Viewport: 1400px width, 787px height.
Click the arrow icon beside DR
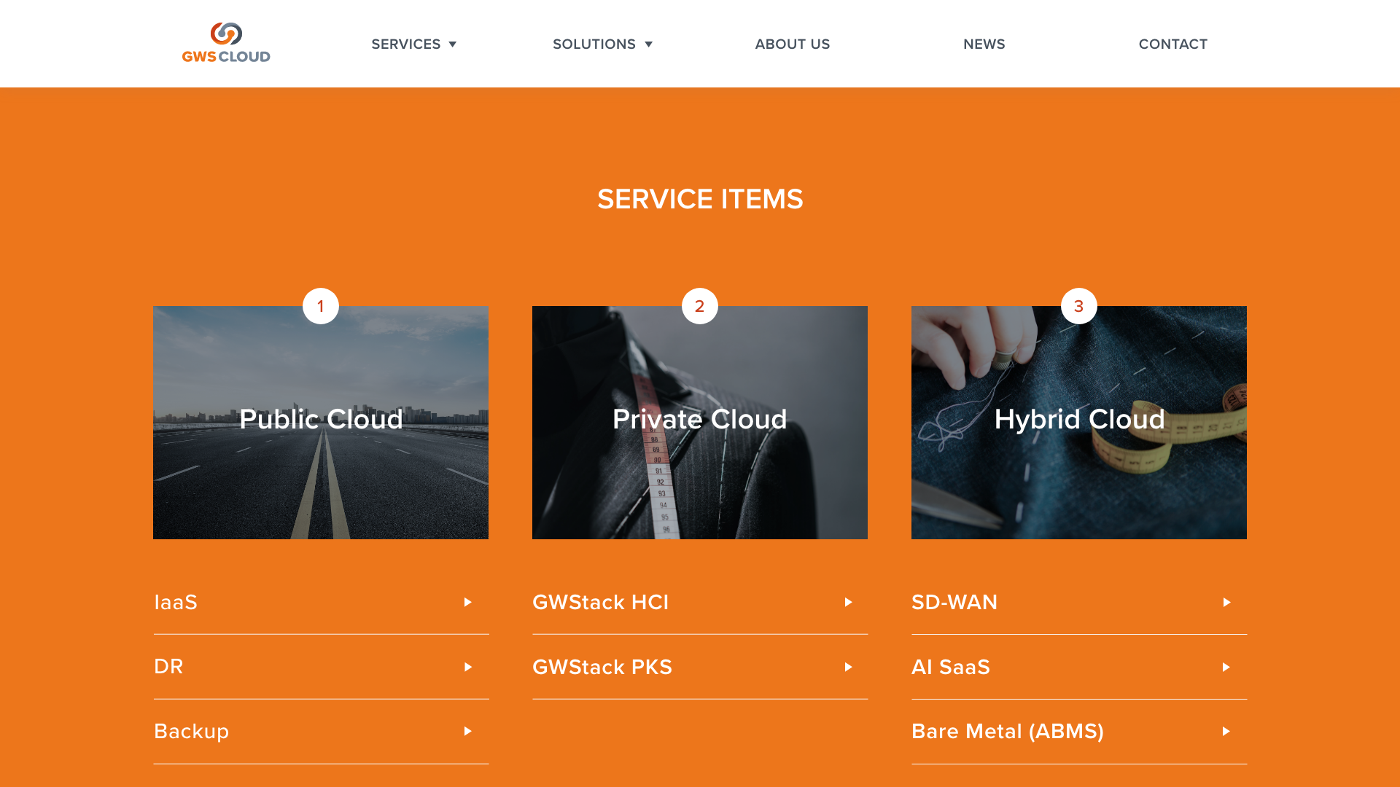click(468, 667)
